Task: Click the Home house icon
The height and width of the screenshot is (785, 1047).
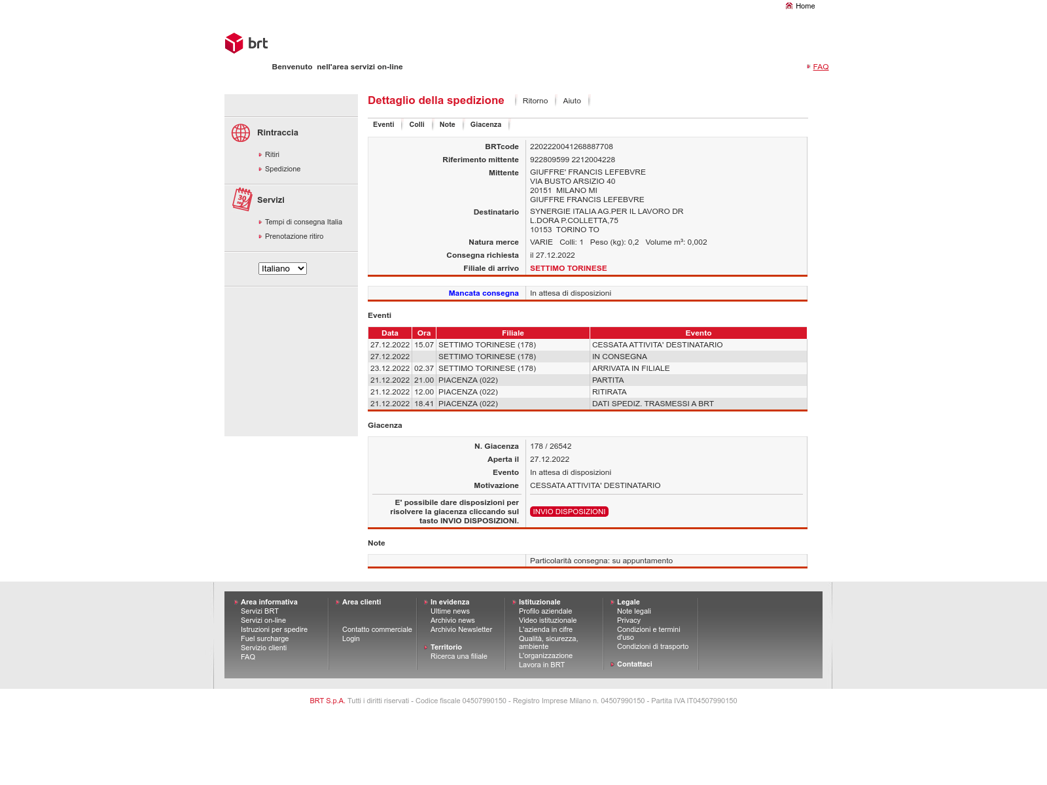Action: coord(789,6)
